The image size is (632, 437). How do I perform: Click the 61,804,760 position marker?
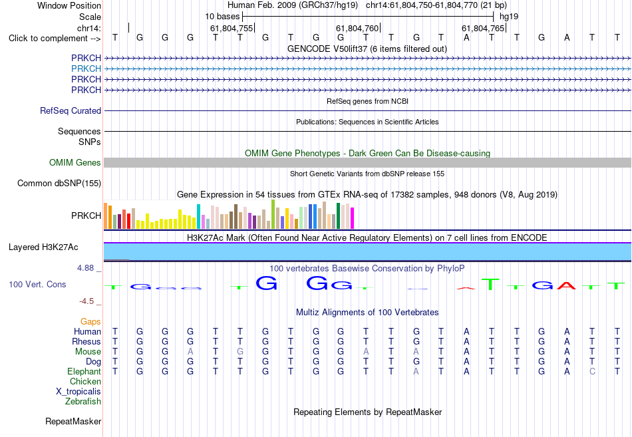(x=357, y=28)
